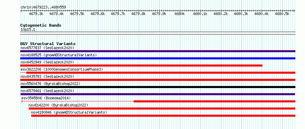Screen dimensions: 305x129
Task: Select the 10p15.1 band label
Action: click(x=28, y=30)
